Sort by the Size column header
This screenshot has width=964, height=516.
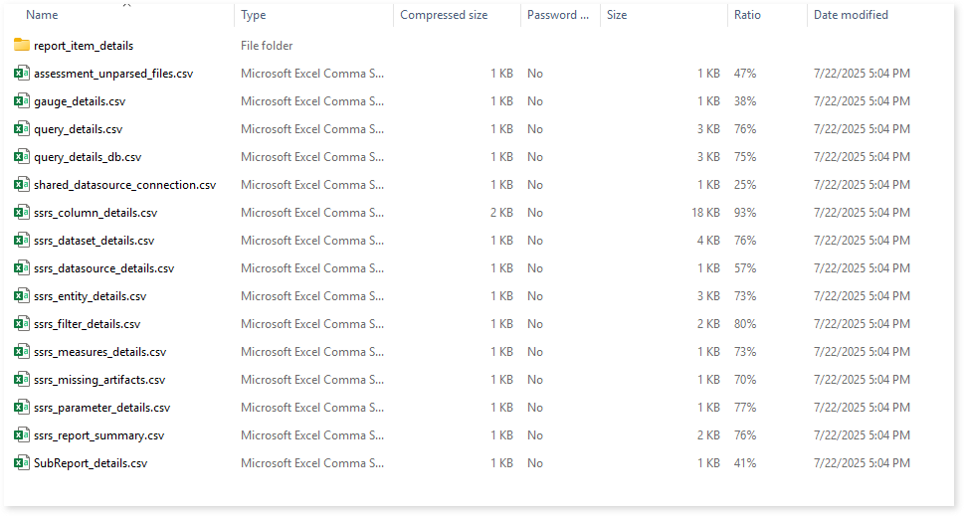coord(617,15)
